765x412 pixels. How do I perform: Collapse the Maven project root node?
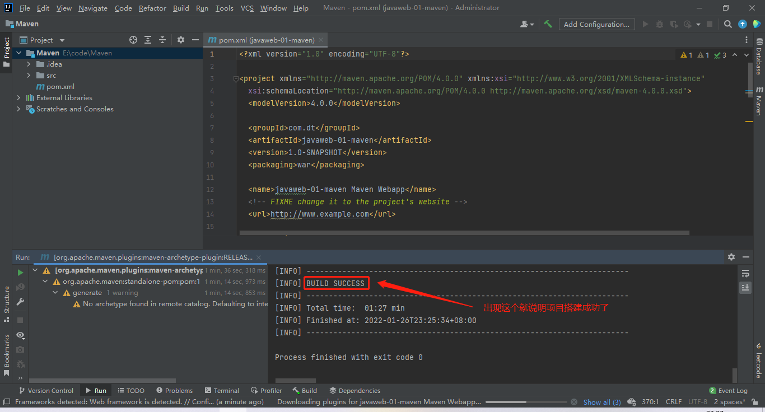click(x=18, y=53)
